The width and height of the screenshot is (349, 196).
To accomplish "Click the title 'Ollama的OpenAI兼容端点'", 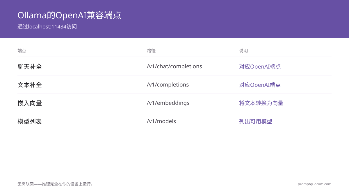I will click(x=69, y=15).
